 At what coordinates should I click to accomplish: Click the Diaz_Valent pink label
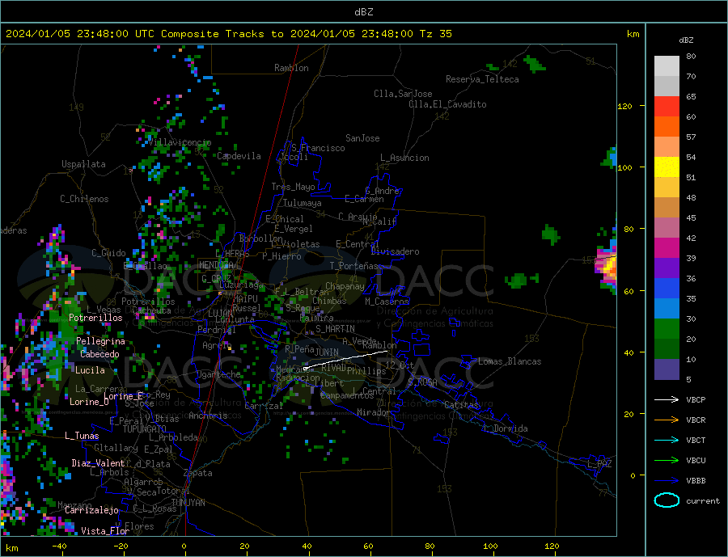point(99,463)
